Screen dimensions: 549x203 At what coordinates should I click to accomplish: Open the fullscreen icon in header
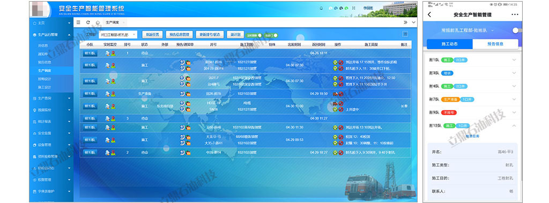click(354, 8)
